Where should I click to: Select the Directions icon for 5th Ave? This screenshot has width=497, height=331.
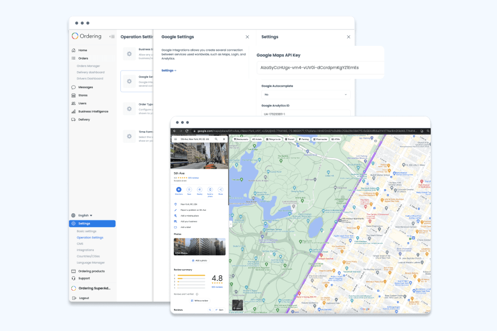click(x=178, y=189)
